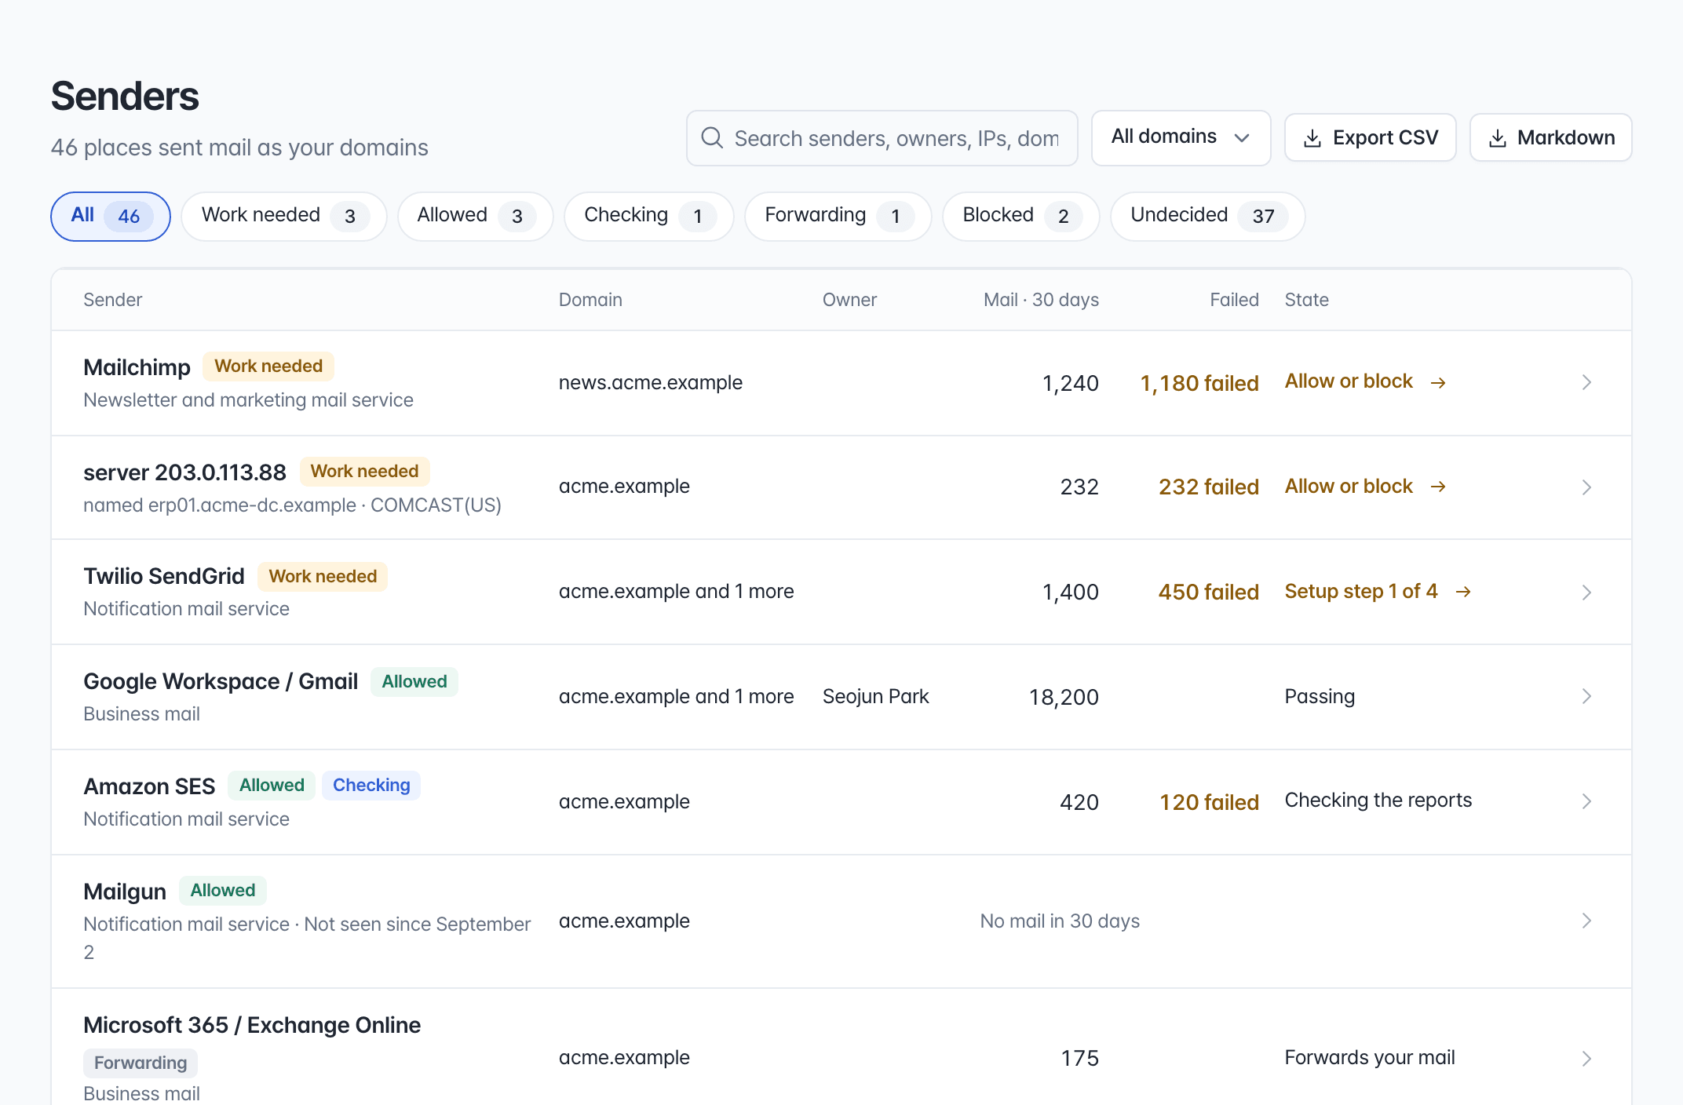Export the senders list as Markdown

pos(1550,137)
